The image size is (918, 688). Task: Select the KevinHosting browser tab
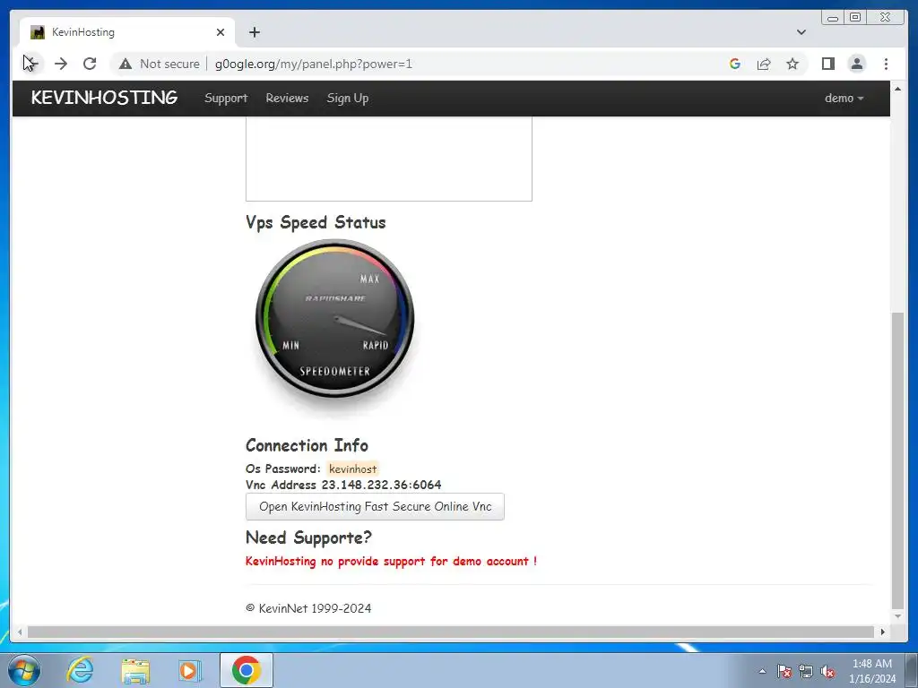tap(127, 32)
